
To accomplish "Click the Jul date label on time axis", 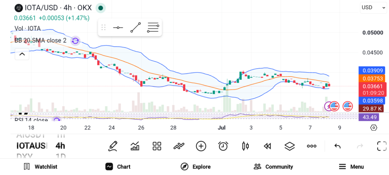I will pyautogui.click(x=221, y=128).
